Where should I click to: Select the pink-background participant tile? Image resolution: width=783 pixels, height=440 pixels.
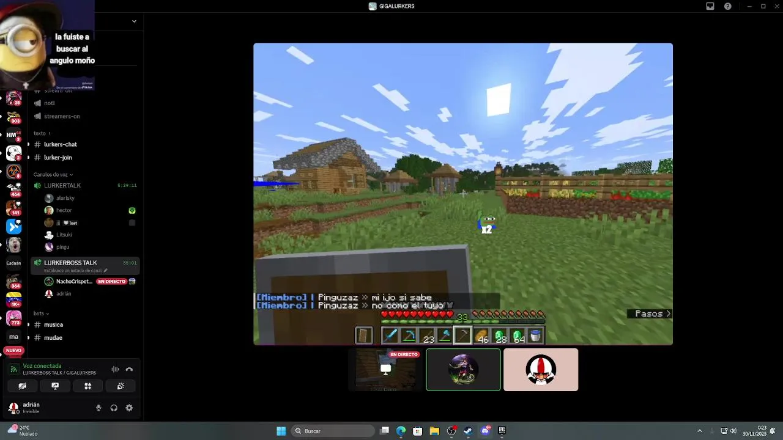[541, 370]
